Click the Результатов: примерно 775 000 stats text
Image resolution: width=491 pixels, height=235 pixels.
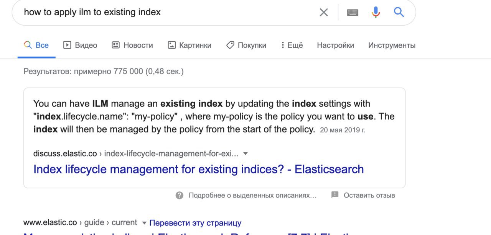pyautogui.click(x=104, y=71)
